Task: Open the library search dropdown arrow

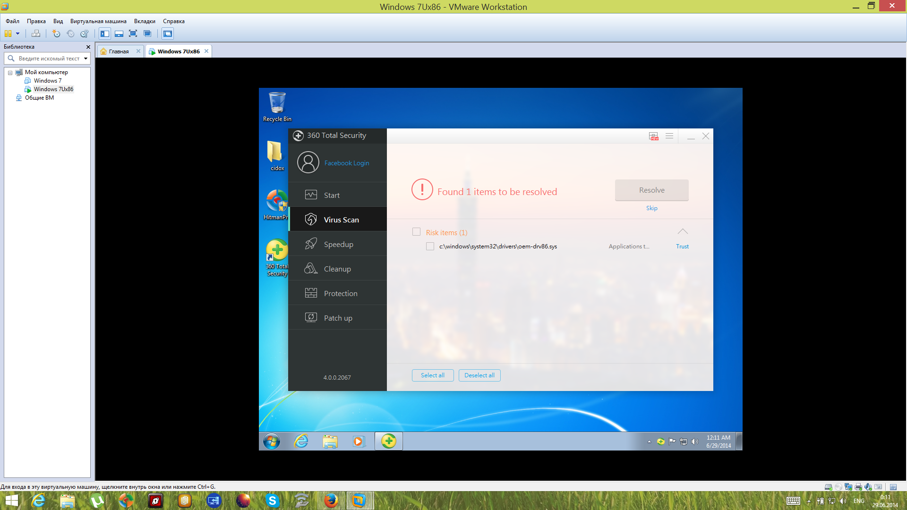Action: [86, 59]
